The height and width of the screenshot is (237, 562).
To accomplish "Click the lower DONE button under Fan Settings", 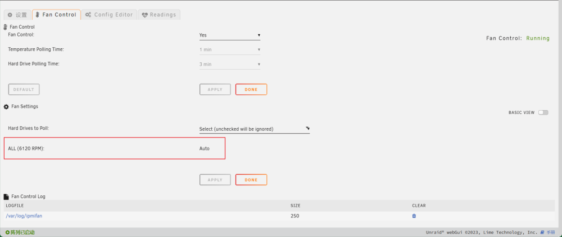I will pyautogui.click(x=251, y=180).
